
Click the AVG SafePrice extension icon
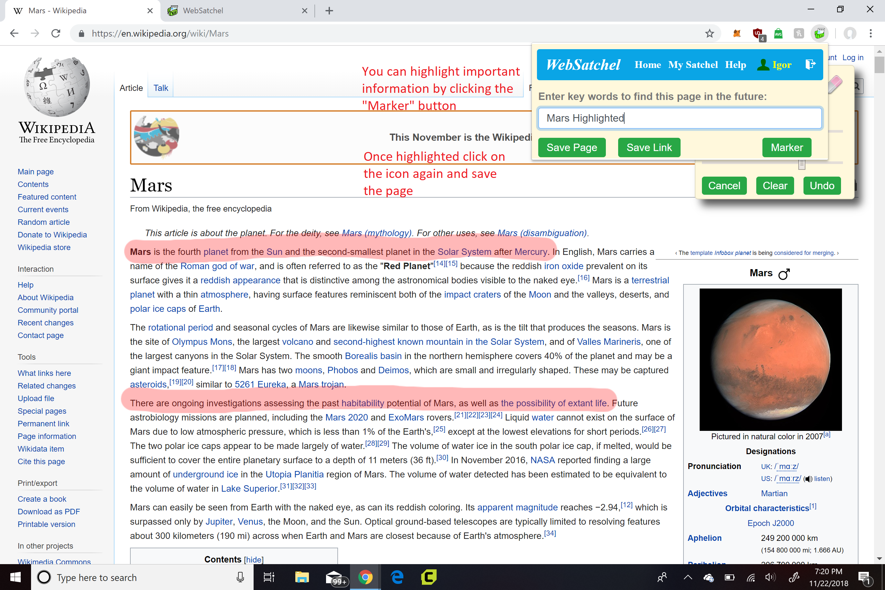coord(778,34)
